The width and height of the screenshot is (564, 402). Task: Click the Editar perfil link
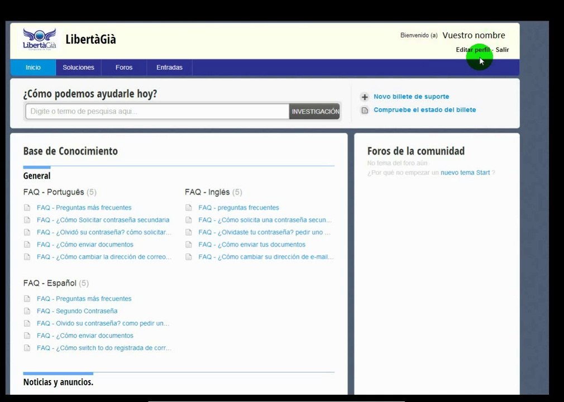pos(472,50)
